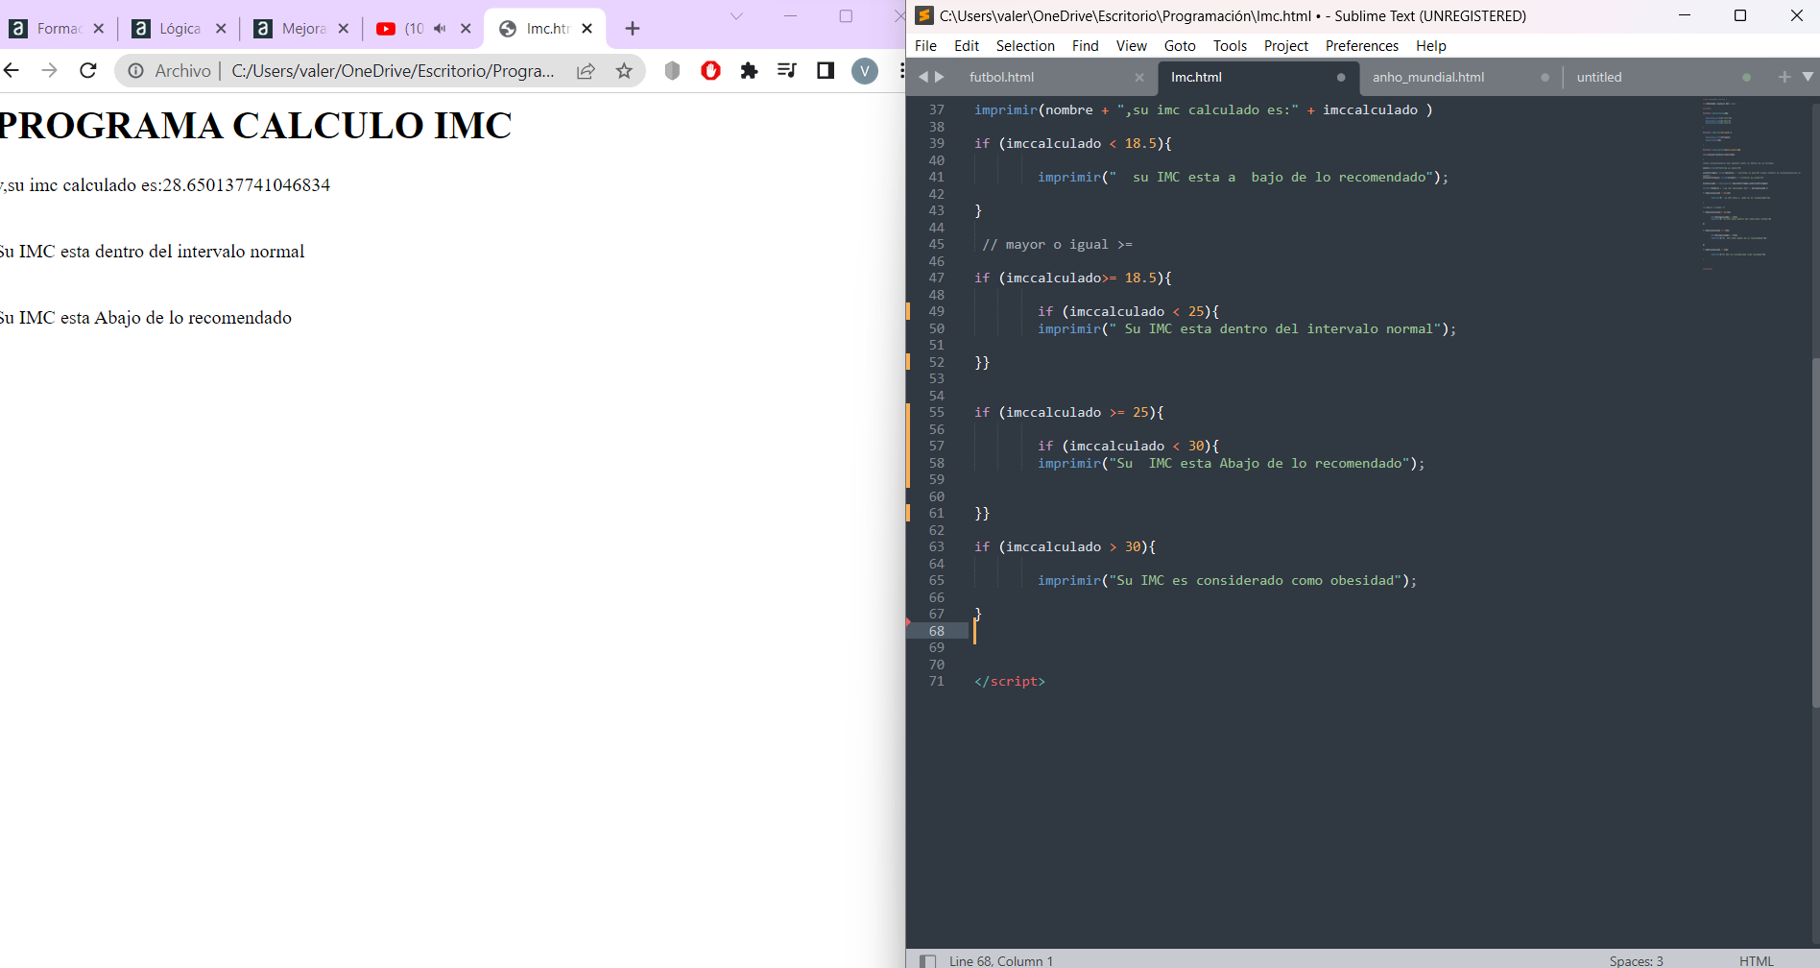This screenshot has width=1820, height=968.
Task: Switch to futbol.html tab in Sublime
Action: point(1002,77)
